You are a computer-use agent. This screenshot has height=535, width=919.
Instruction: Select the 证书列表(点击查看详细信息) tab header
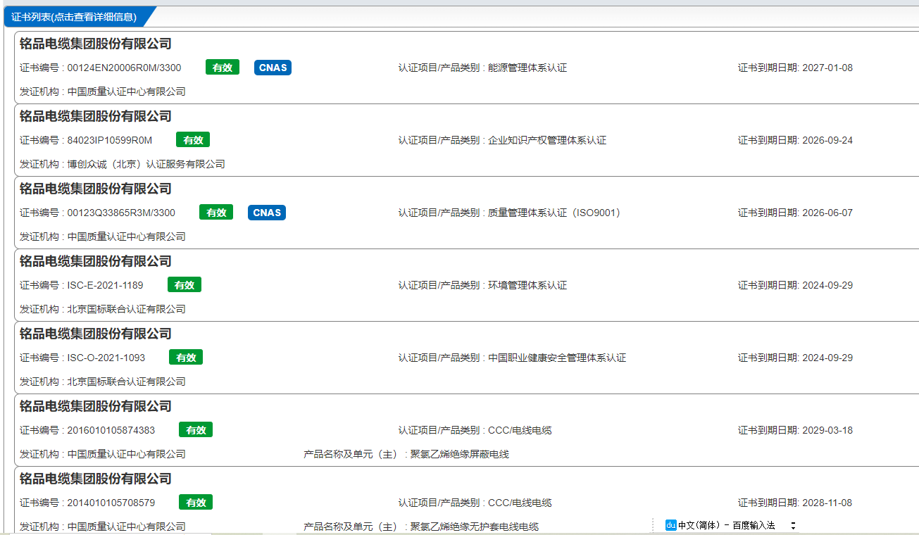coord(75,17)
